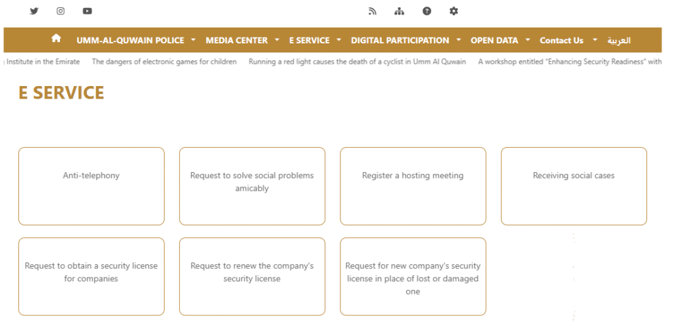Open Request to renew company's security license

click(x=252, y=276)
